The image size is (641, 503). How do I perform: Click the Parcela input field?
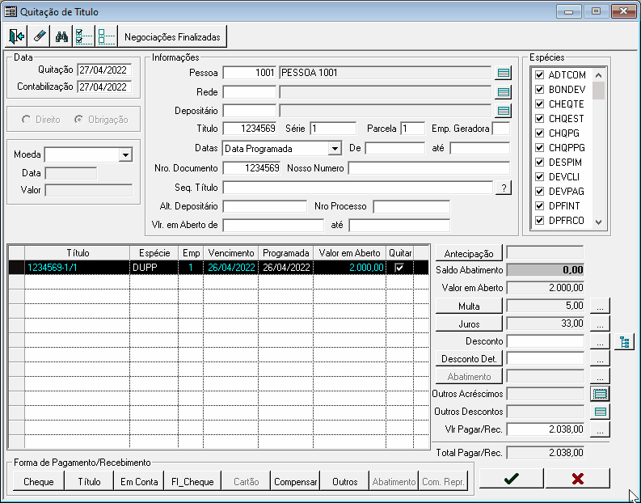tap(413, 129)
